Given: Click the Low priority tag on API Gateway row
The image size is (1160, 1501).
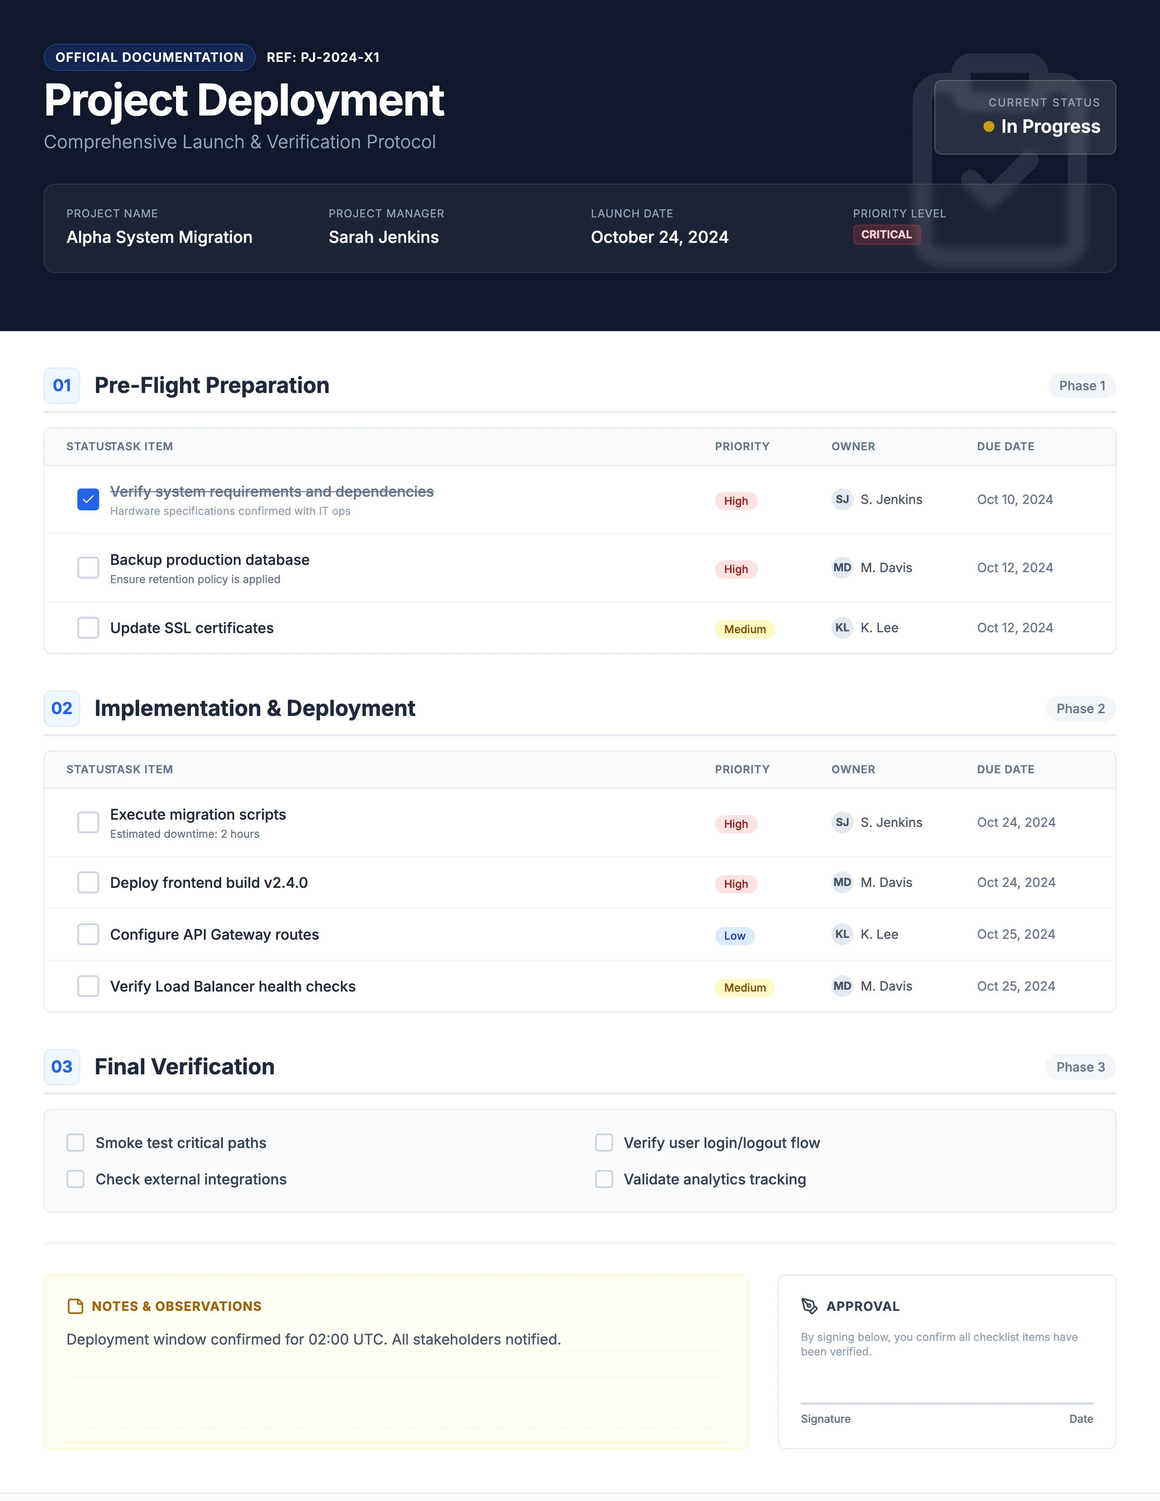Looking at the screenshot, I should (735, 936).
